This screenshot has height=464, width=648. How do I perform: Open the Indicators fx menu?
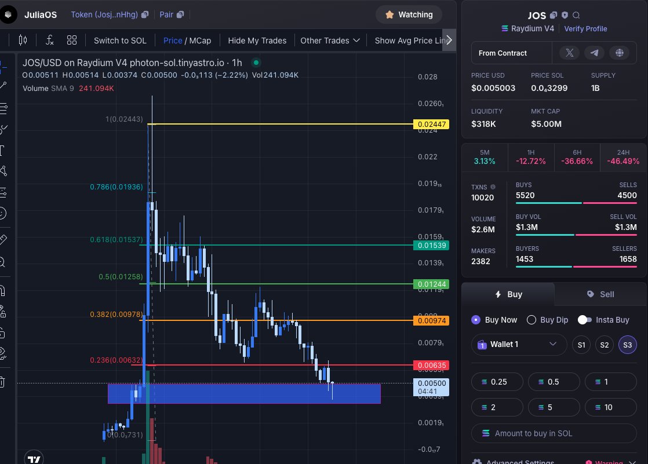tap(50, 40)
